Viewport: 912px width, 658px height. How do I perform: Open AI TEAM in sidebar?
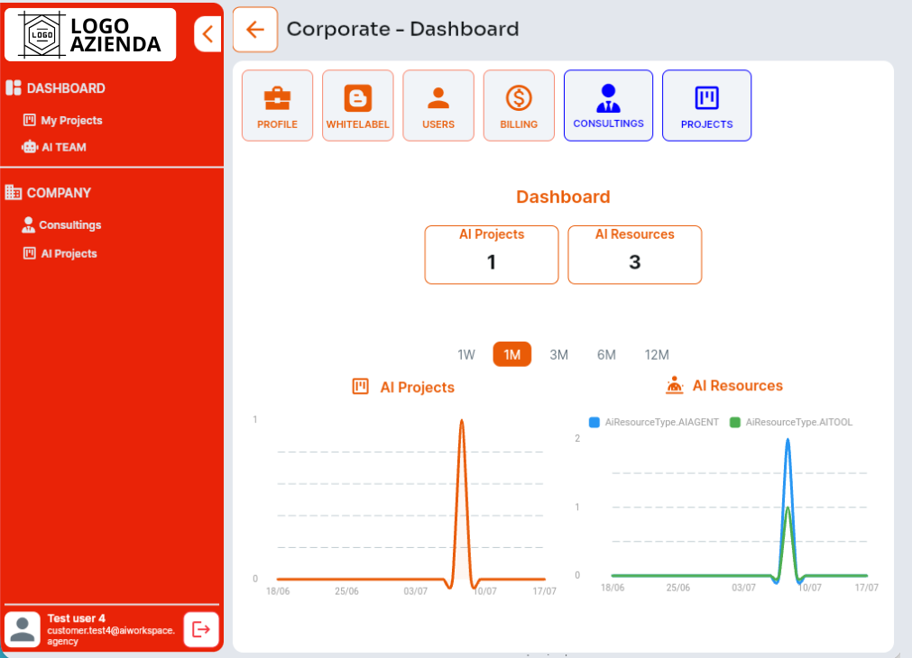(64, 148)
